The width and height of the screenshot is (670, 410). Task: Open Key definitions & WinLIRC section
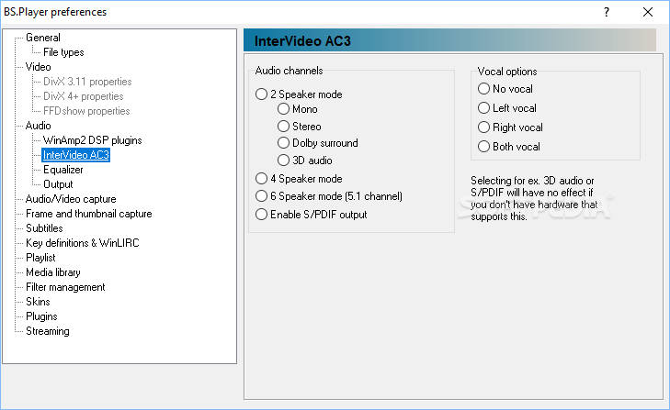click(x=83, y=243)
